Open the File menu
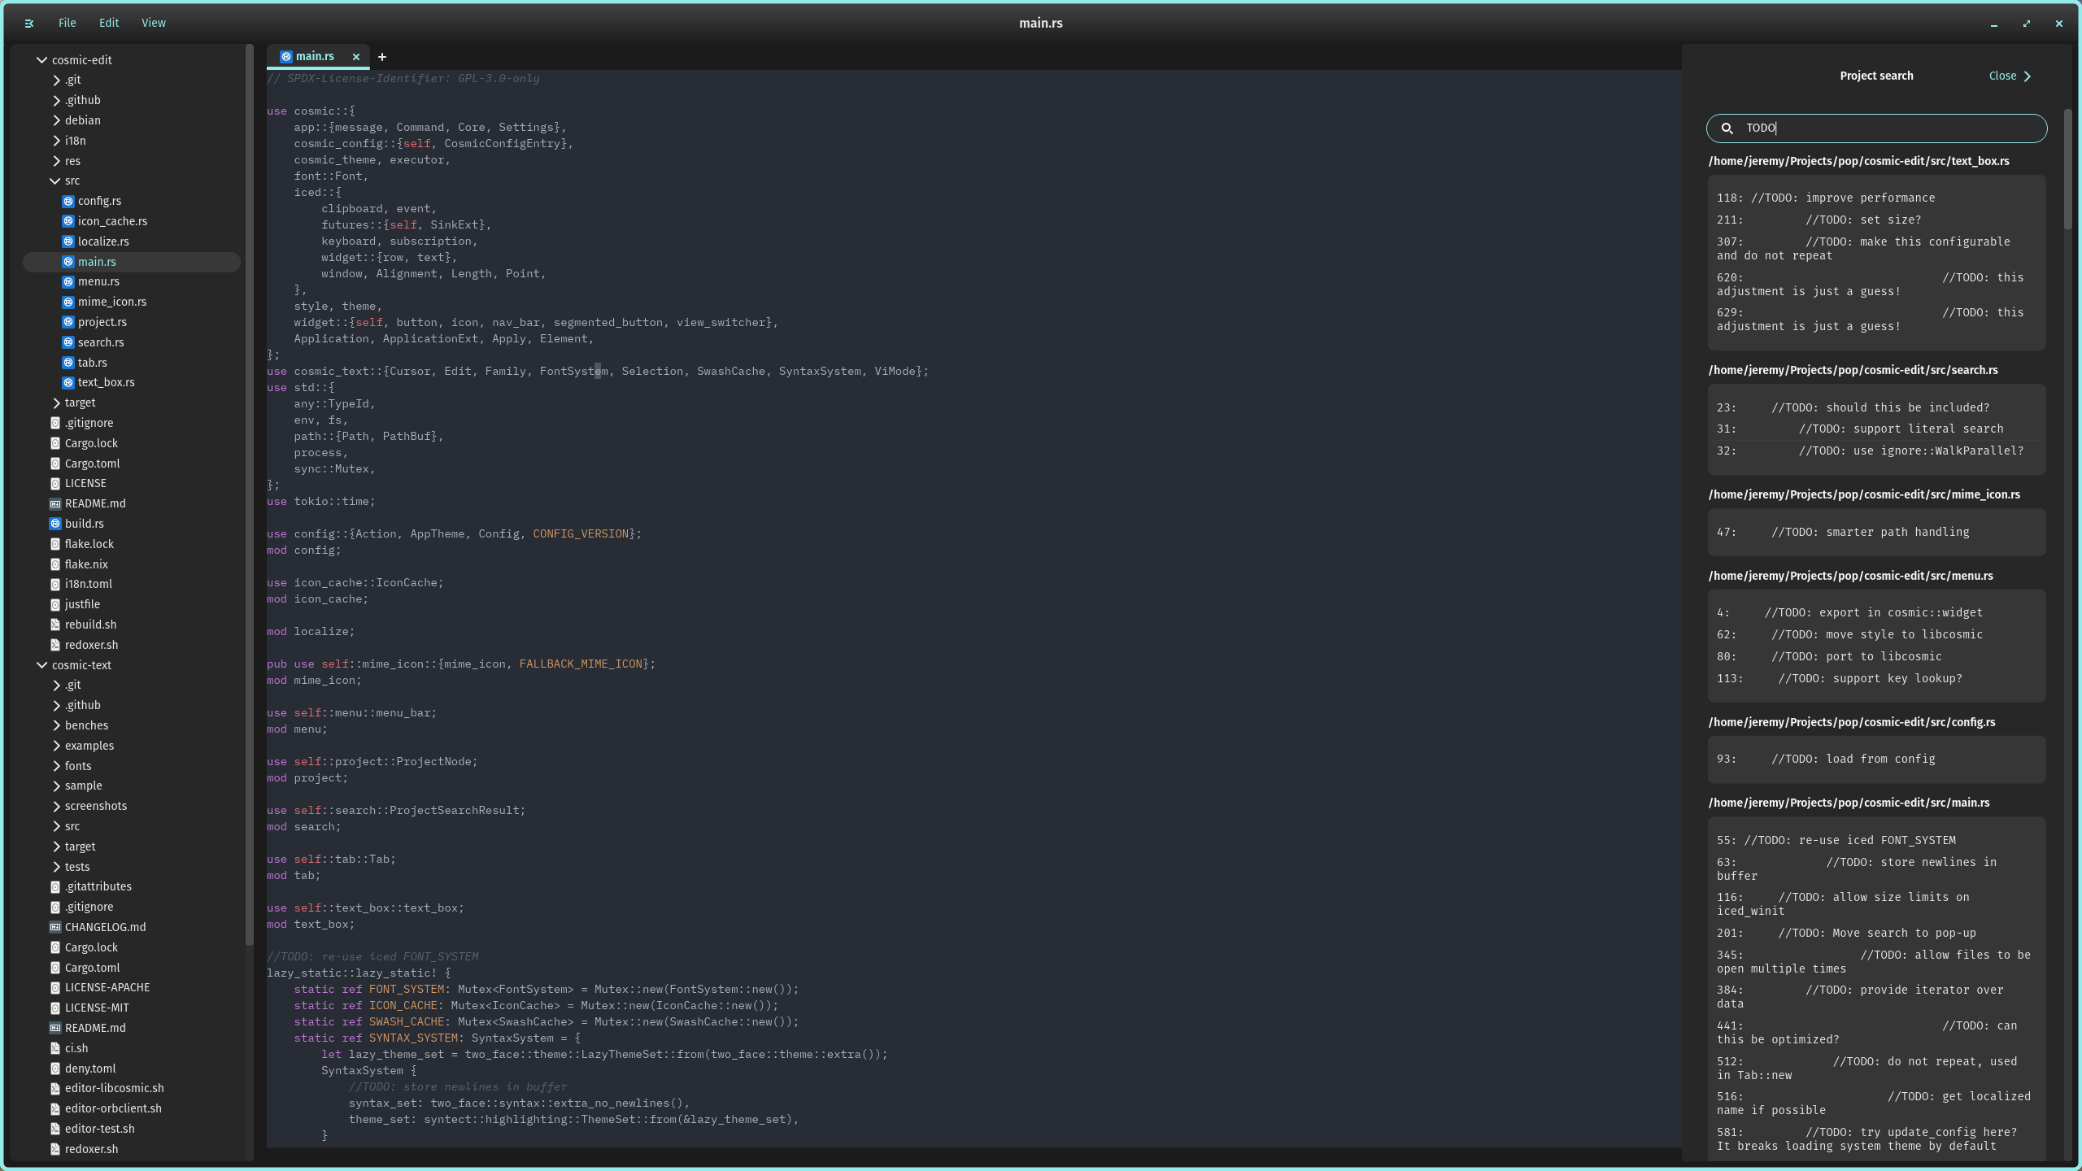 [x=68, y=24]
